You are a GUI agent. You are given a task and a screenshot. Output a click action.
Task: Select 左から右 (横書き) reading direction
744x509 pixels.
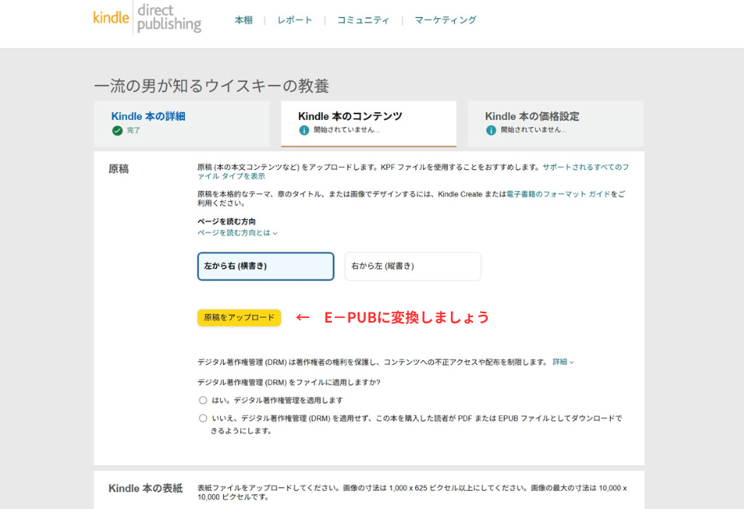pyautogui.click(x=265, y=266)
